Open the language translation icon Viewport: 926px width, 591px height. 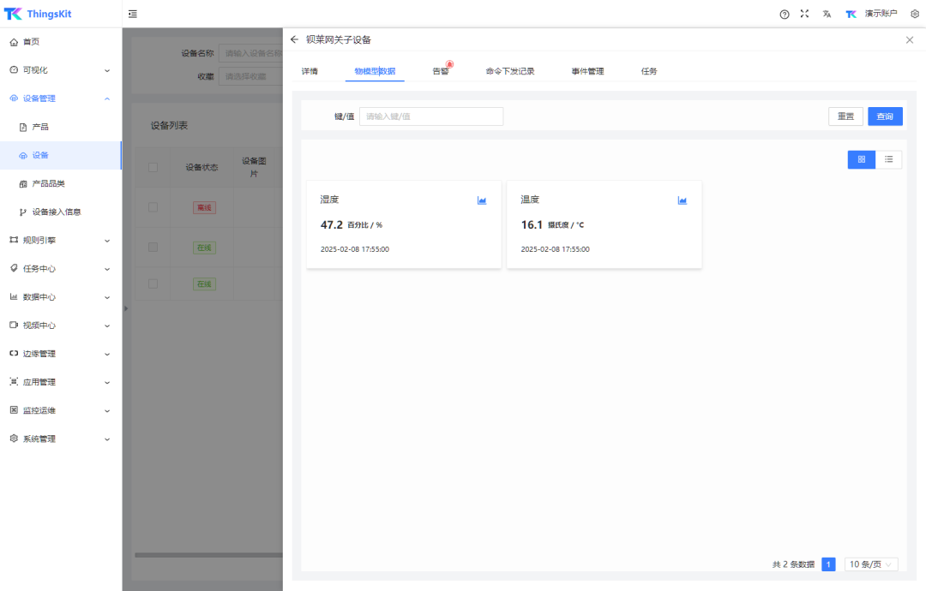click(827, 14)
